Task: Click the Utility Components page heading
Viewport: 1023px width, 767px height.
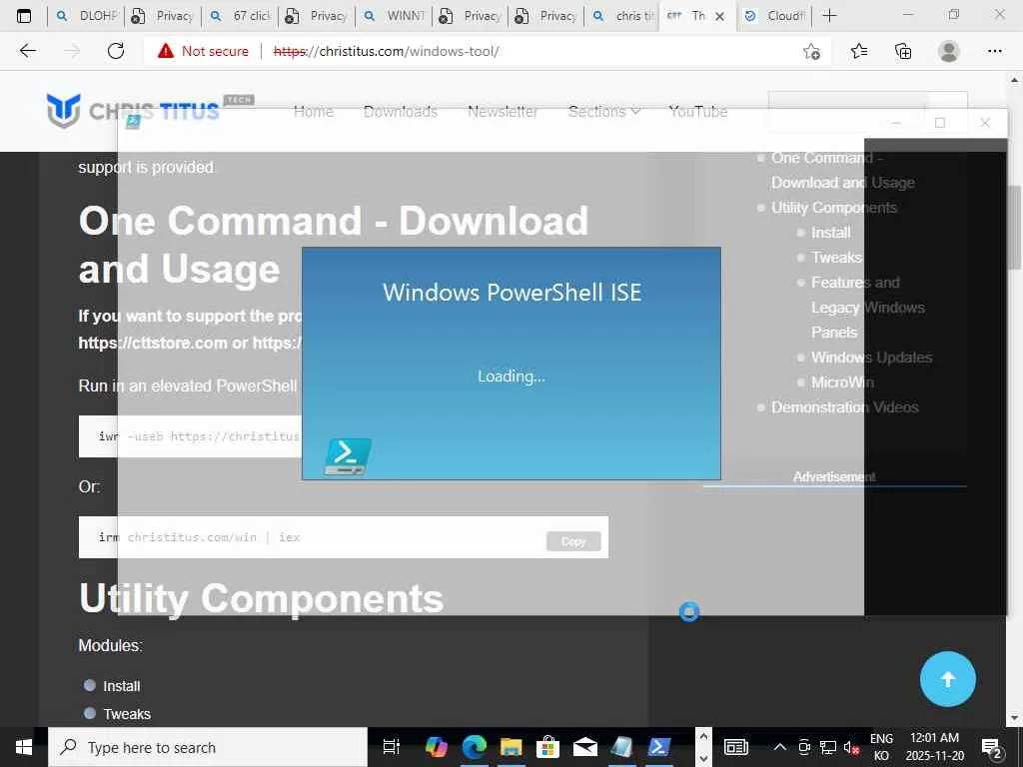Action: pyautogui.click(x=261, y=599)
